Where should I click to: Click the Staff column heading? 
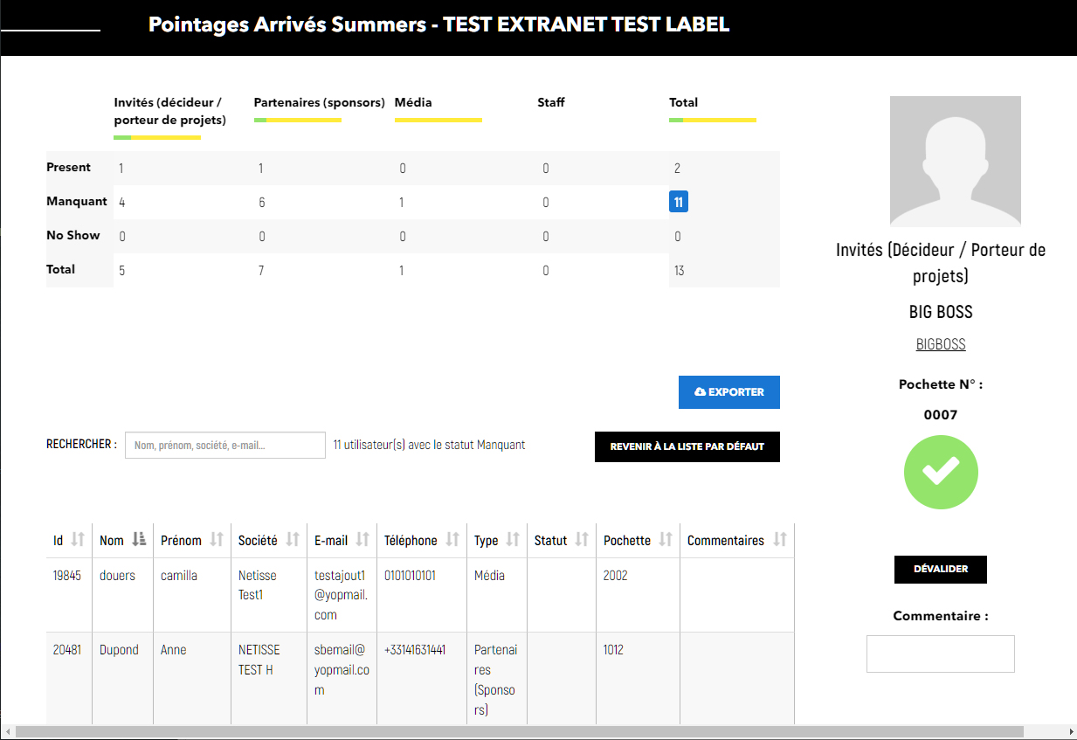[551, 102]
